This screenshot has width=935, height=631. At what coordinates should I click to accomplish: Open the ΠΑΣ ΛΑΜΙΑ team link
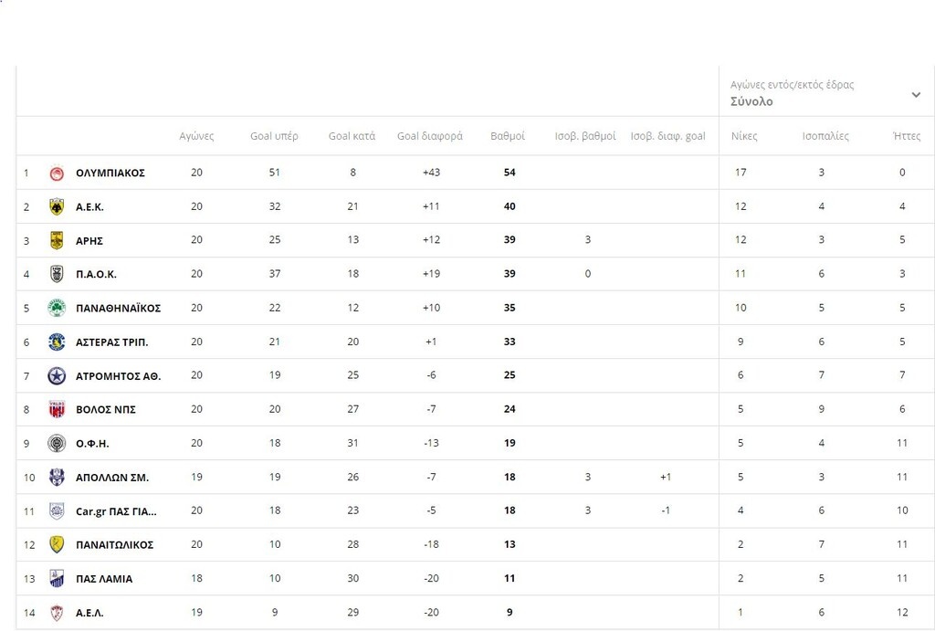[x=104, y=578]
